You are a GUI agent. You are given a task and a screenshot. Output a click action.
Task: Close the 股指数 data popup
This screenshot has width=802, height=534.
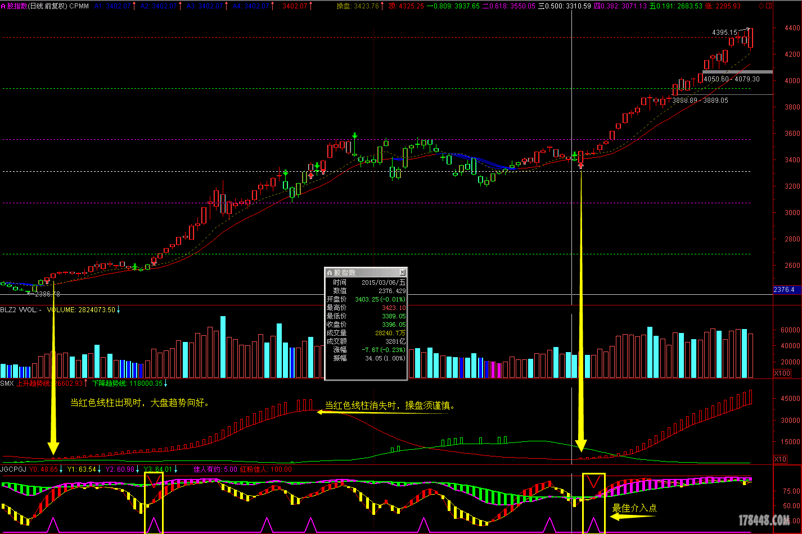point(402,272)
